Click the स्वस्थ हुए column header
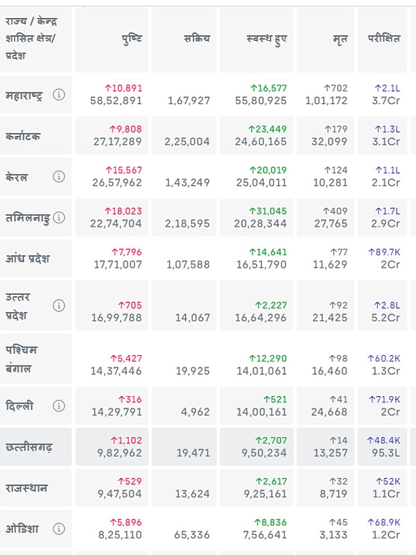Screen dimensions: 416x555 tap(267, 39)
